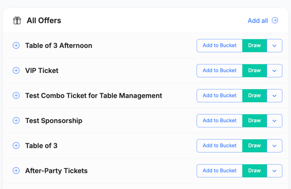Open dropdown chevron for Test Combo Ticket
This screenshot has width=291, height=189.
(x=275, y=95)
